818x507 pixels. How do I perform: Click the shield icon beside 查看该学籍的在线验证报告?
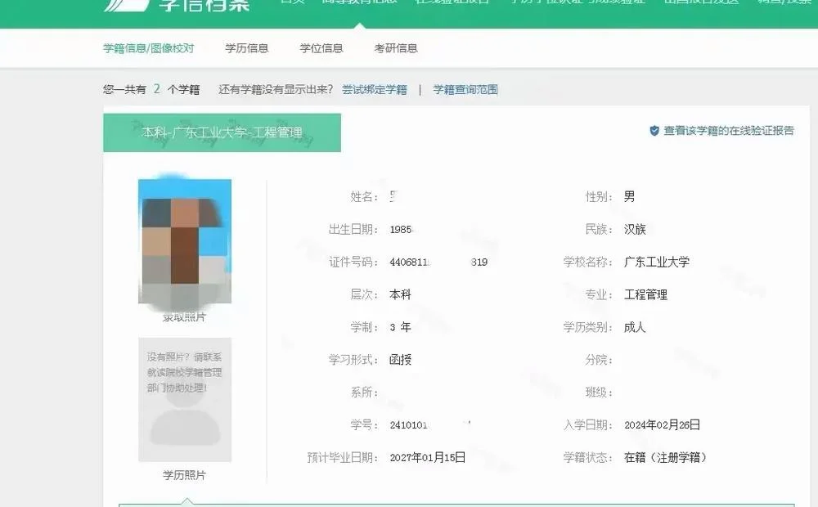[x=654, y=130]
